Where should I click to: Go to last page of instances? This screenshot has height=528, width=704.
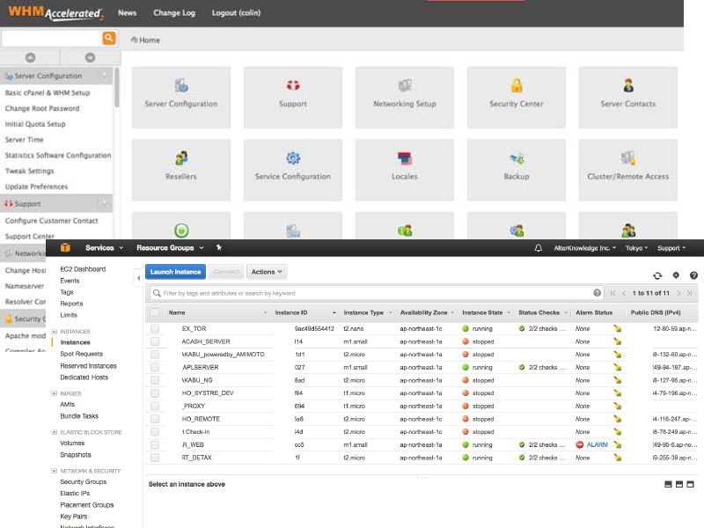click(689, 293)
